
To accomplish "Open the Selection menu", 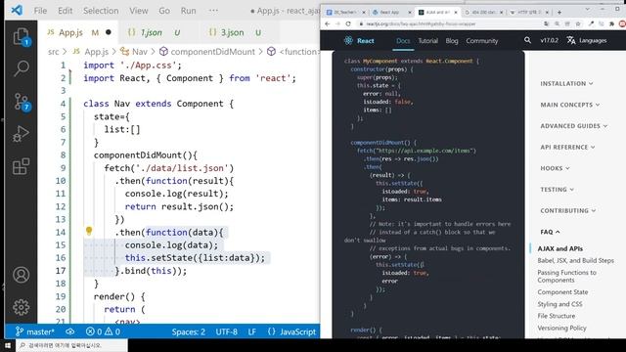I will point(101,11).
